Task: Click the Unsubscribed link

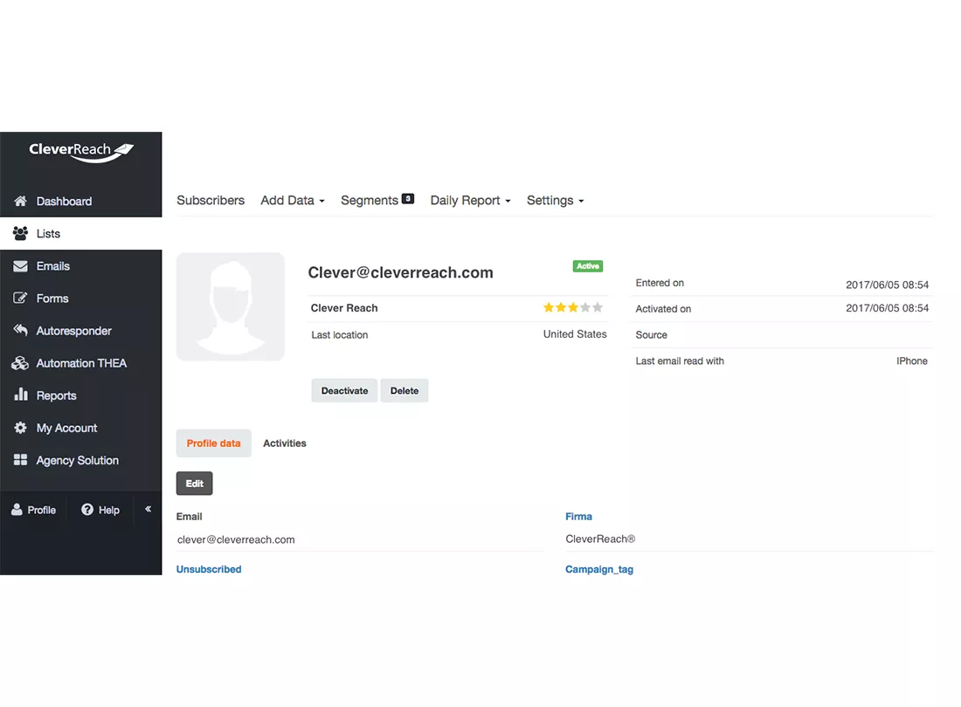Action: [x=209, y=568]
